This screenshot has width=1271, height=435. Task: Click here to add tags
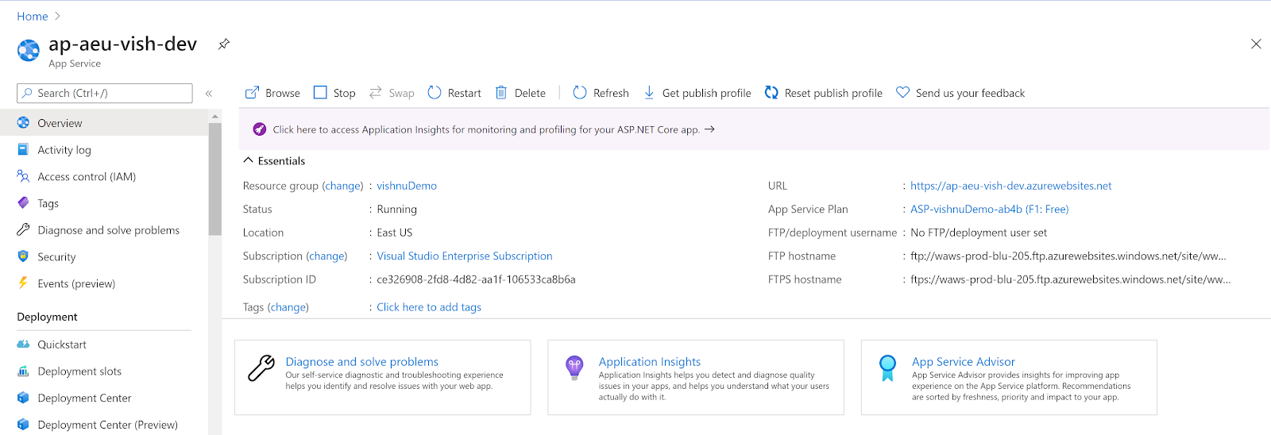click(429, 307)
